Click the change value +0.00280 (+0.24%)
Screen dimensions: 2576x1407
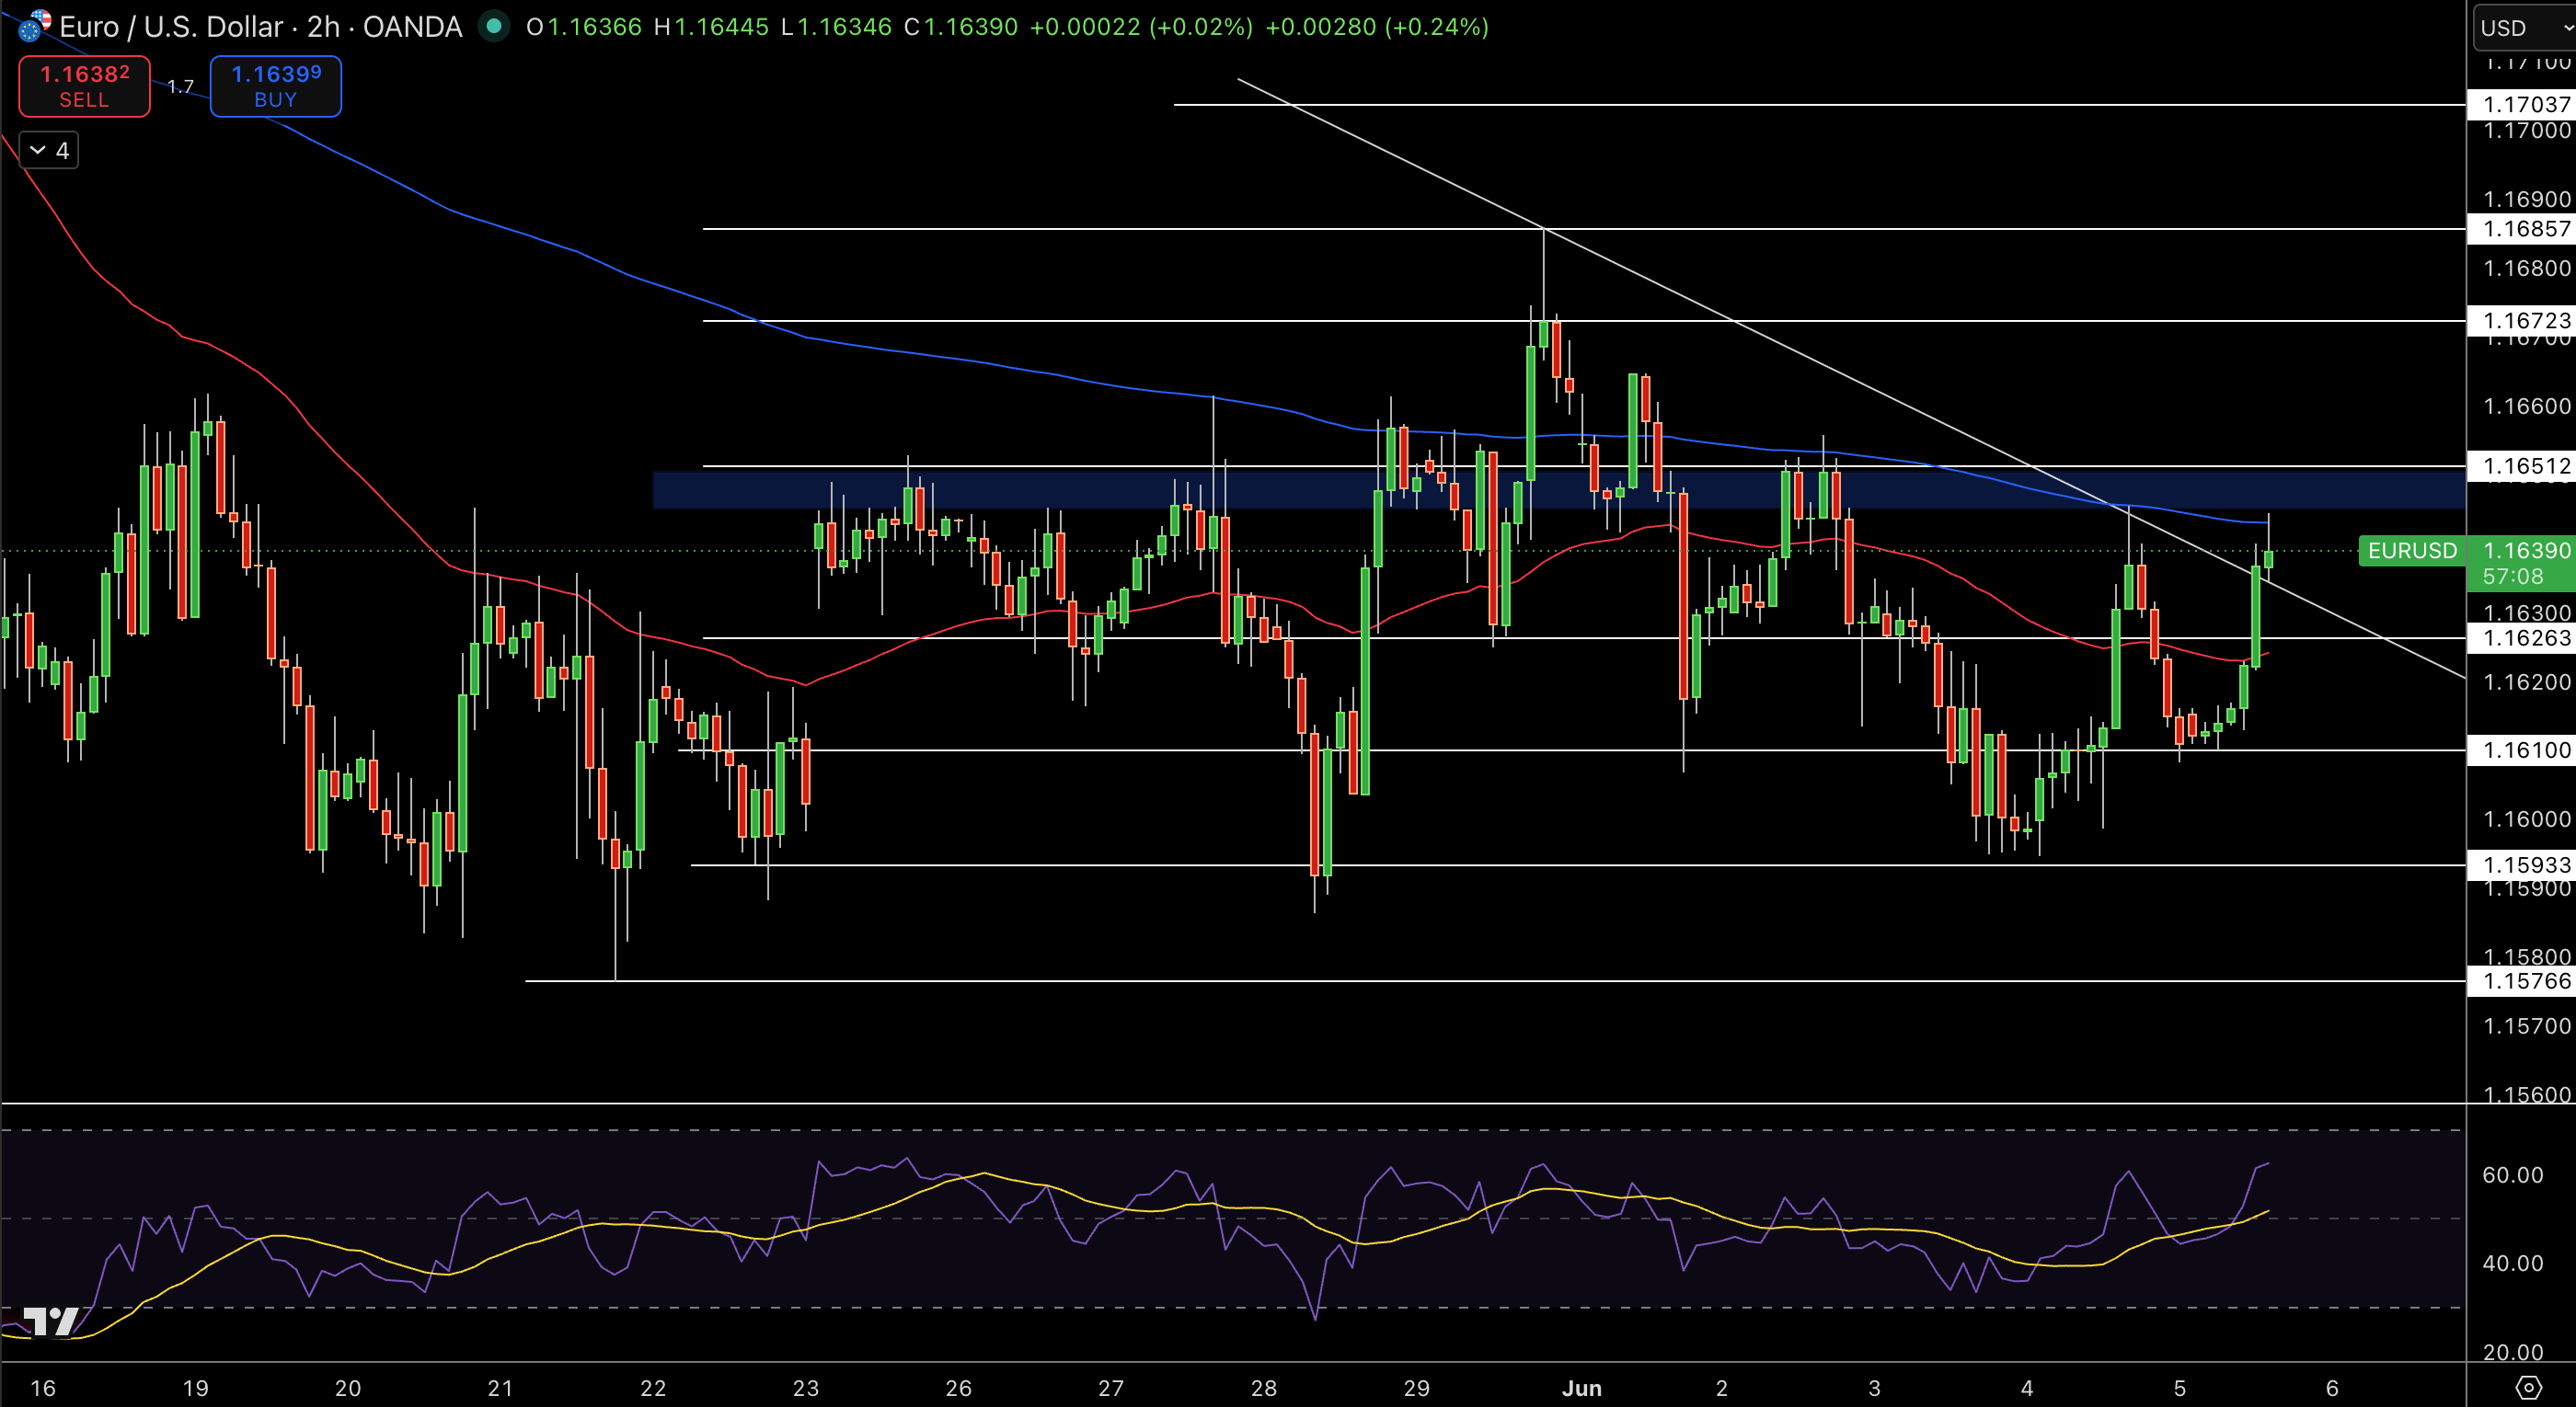(x=1377, y=27)
